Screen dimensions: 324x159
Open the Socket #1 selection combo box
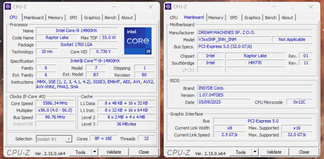54,139
